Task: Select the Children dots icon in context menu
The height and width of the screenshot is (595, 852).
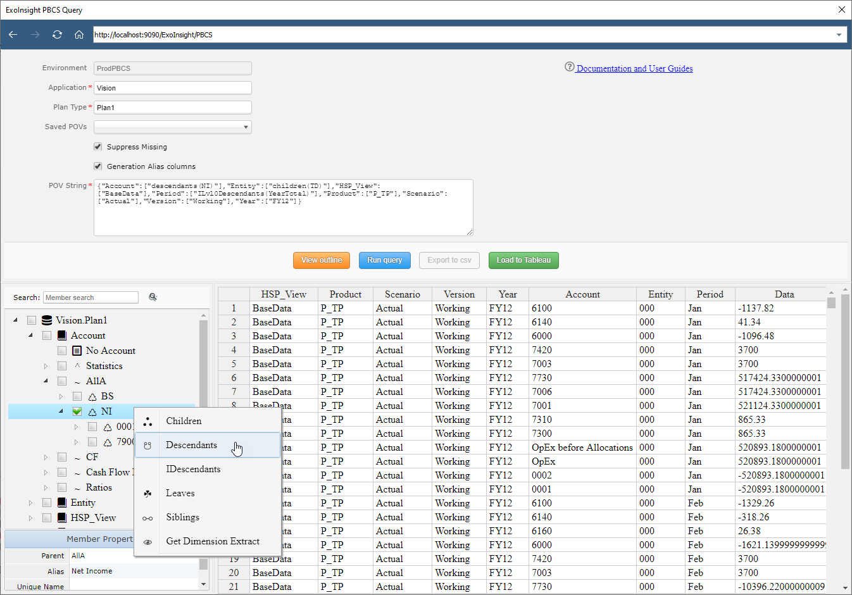Action: point(147,420)
